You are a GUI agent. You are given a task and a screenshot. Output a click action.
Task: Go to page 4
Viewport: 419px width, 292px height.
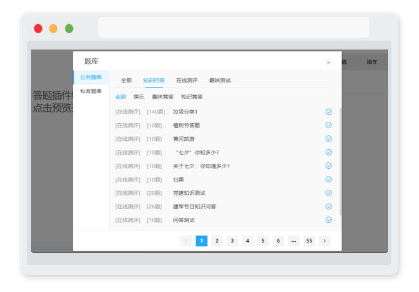pyautogui.click(x=248, y=241)
